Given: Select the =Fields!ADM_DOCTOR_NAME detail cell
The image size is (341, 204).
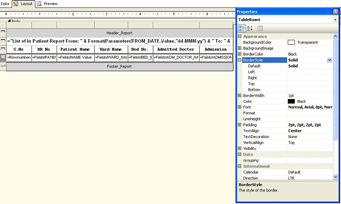Looking at the screenshot, I should pos(176,57).
